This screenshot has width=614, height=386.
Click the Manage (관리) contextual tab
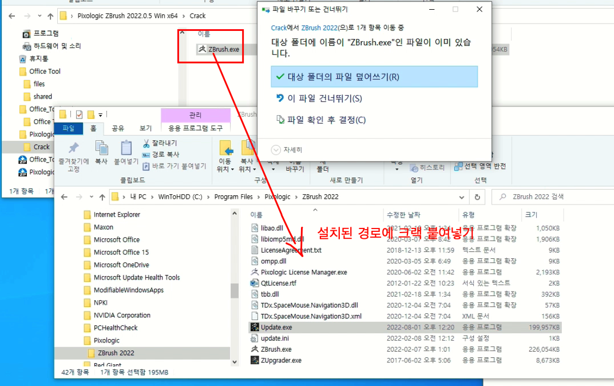(195, 115)
